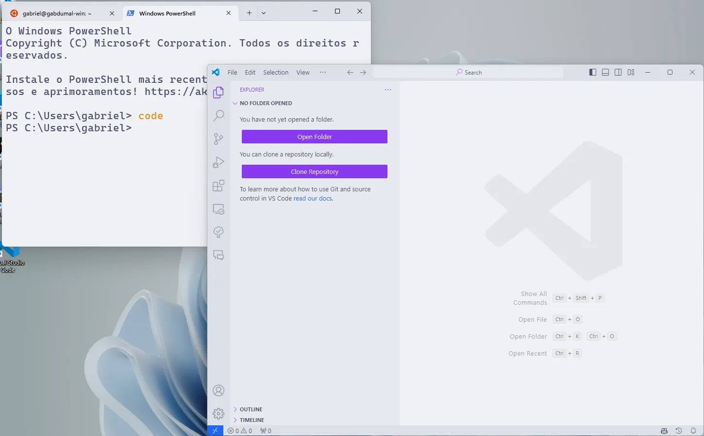Screen dimensions: 704x436
Task: Click the history clock icon in the status bar
Action: [x=679, y=431]
